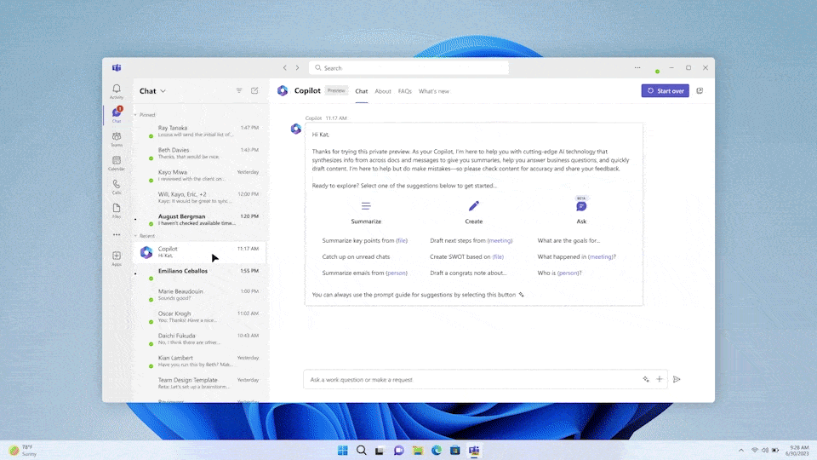Open Calls in the left rail
Image resolution: width=817 pixels, height=460 pixels.
pos(117,186)
